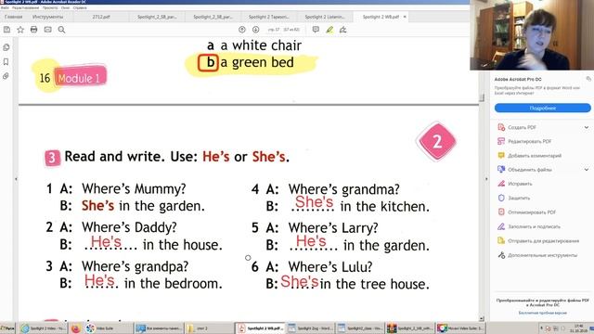The height and width of the screenshot is (334, 594).
Task: Select the highlighter pen tool
Action: tap(329, 30)
